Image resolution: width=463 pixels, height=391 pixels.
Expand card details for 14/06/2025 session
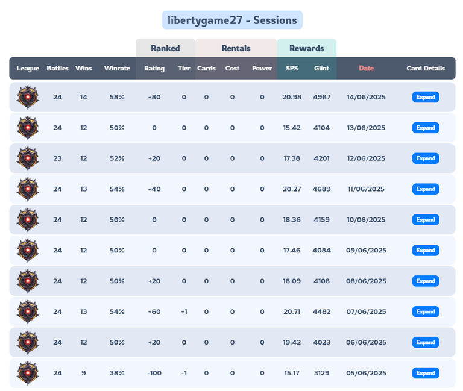pyautogui.click(x=426, y=97)
